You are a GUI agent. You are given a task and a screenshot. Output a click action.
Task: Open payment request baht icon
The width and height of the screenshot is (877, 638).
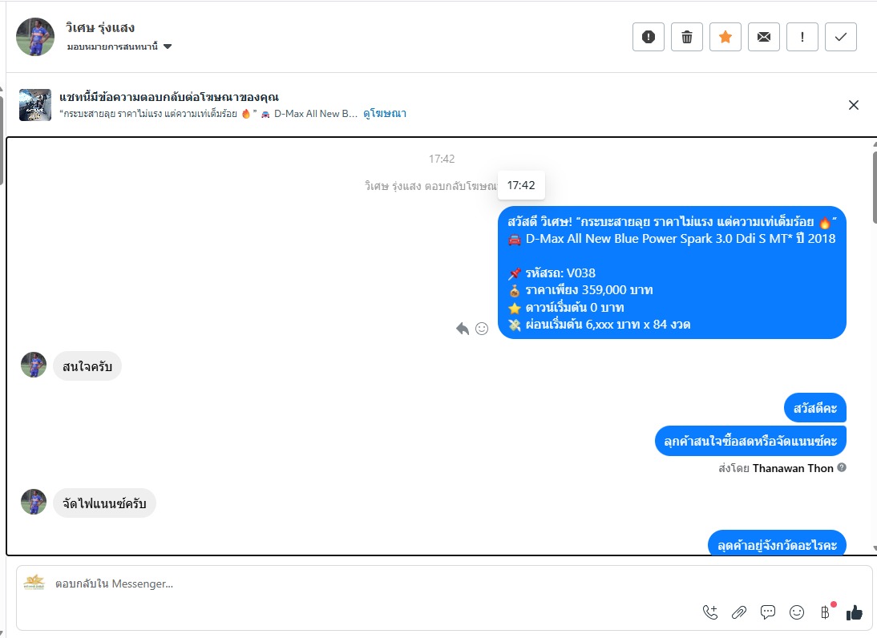(x=826, y=613)
